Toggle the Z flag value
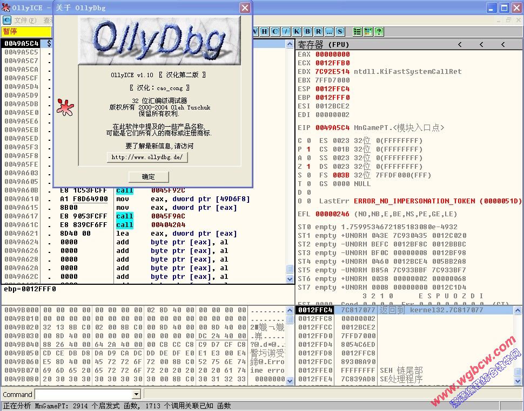The width and height of the screenshot is (524, 411). (308, 167)
